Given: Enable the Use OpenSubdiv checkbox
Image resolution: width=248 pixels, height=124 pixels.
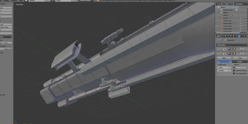Looking at the screenshot, I should pos(234,74).
